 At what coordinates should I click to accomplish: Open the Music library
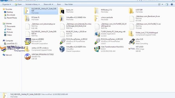[x=8, y=29]
